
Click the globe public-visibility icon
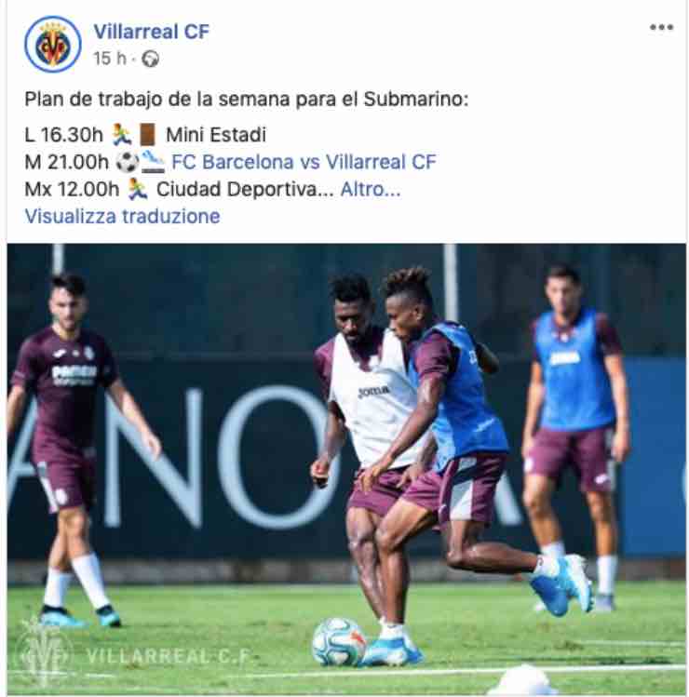150,59
